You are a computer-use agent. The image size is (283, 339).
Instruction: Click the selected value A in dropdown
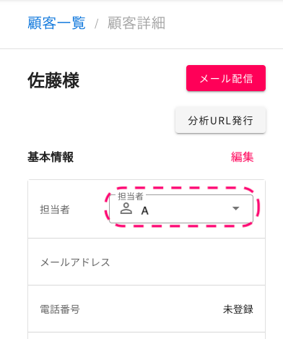tap(144, 211)
